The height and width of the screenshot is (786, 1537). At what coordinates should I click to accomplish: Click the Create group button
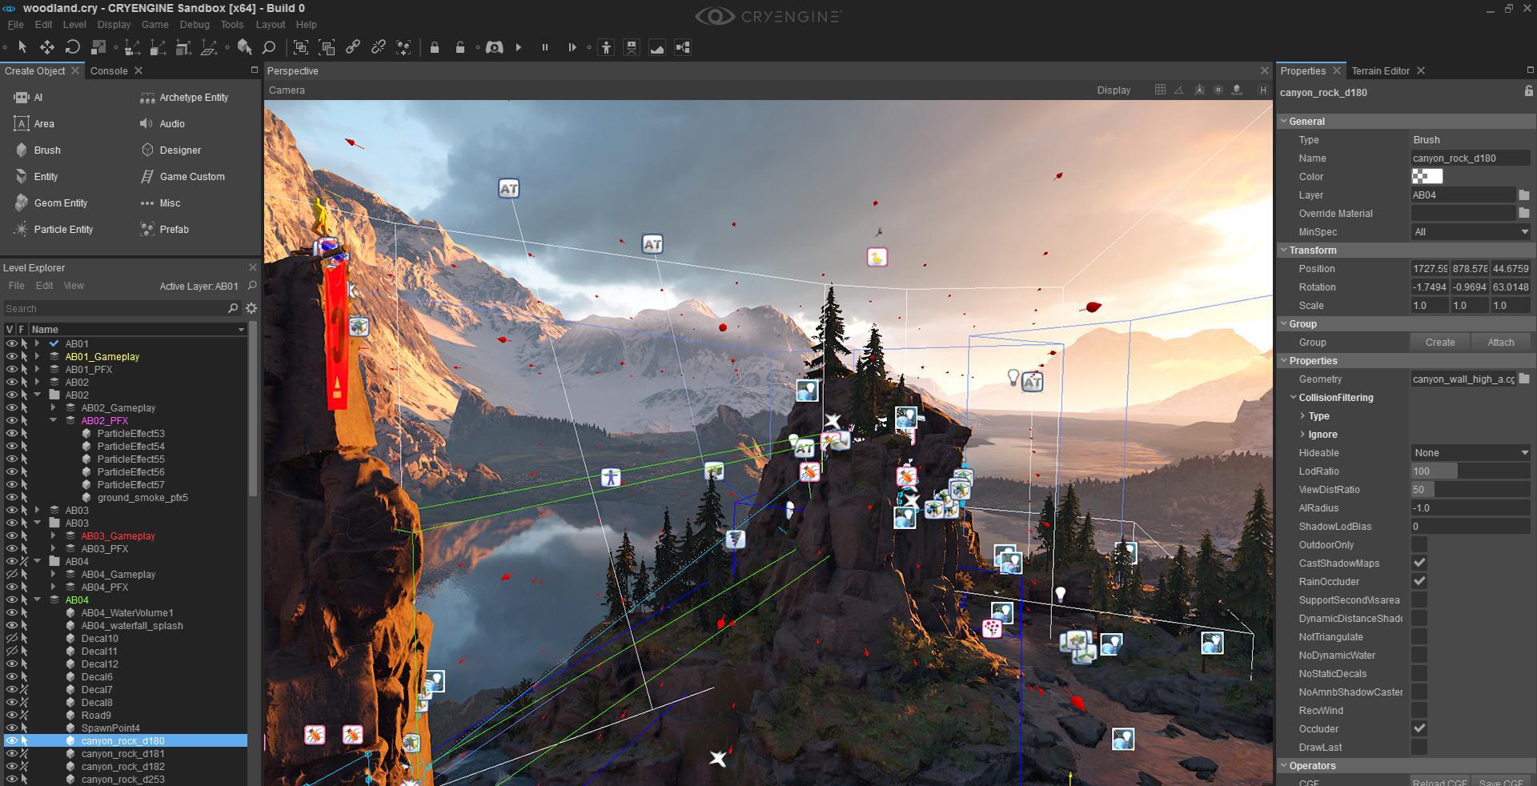(x=1440, y=343)
